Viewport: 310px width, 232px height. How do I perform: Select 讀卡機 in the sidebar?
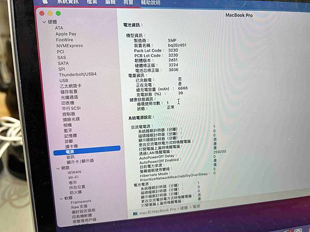click(x=72, y=146)
